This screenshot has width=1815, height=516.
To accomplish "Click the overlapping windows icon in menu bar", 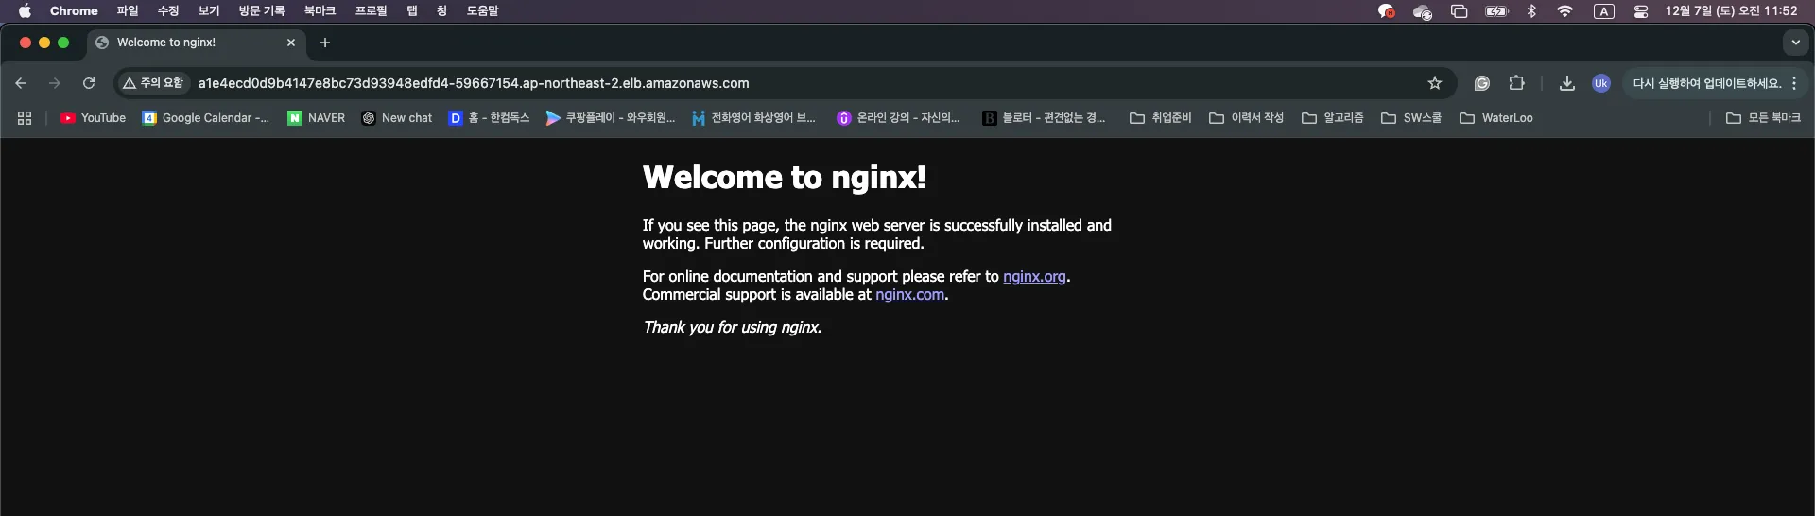I will pyautogui.click(x=1459, y=11).
